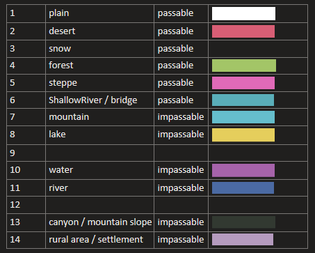Click the lavender rural area swatch
Viewport: 315px width, 253px height.
pos(243,239)
